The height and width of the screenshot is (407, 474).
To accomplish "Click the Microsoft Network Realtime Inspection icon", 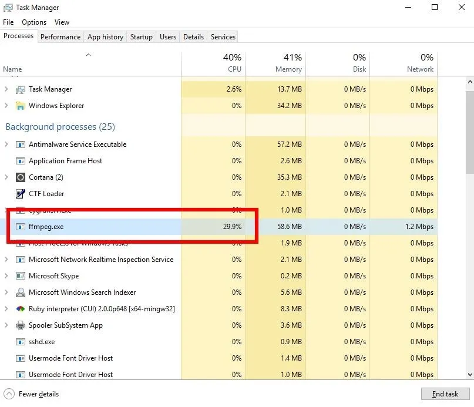I will (20, 260).
